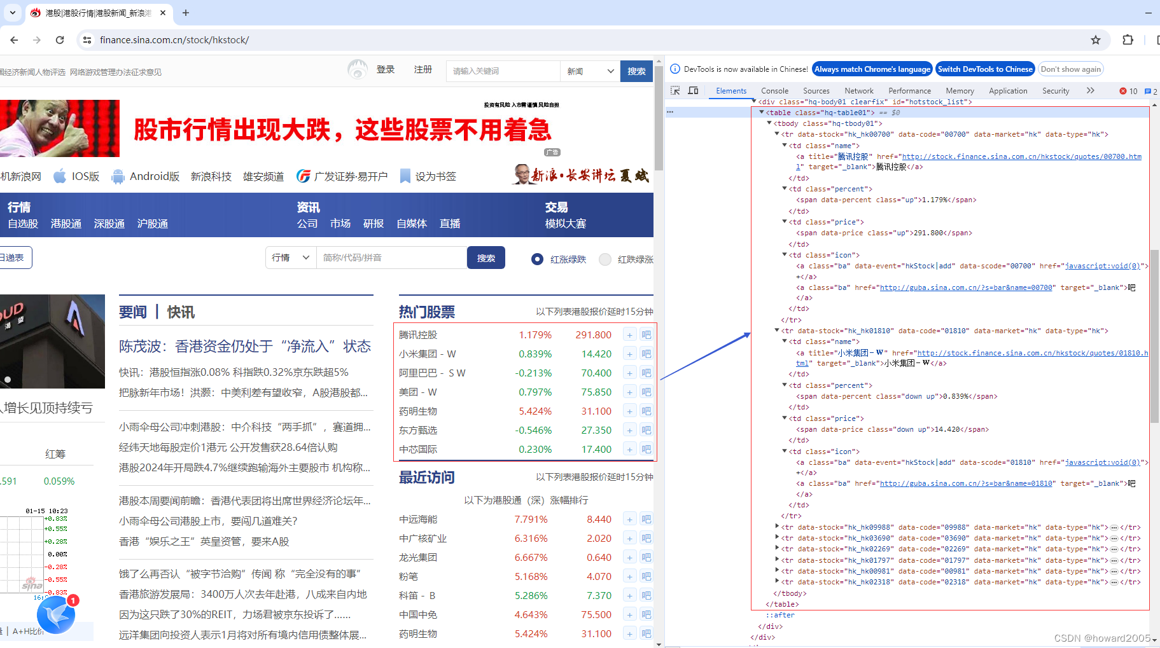This screenshot has width=1160, height=648.
Task: Toggle DevTools device toolbar icon
Action: 693,91
